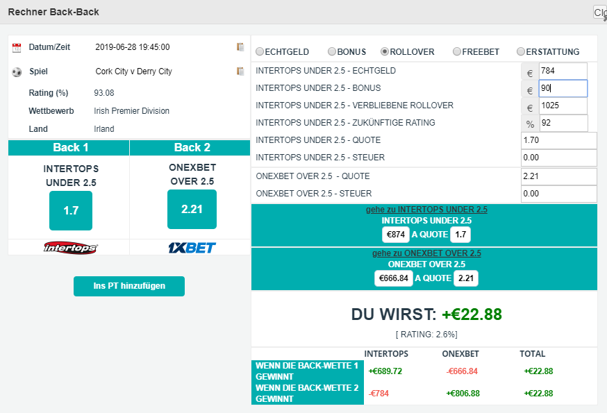Click the 1.7 quote box in Intertops result
Viewport: 607px width, 413px height.
click(460, 235)
